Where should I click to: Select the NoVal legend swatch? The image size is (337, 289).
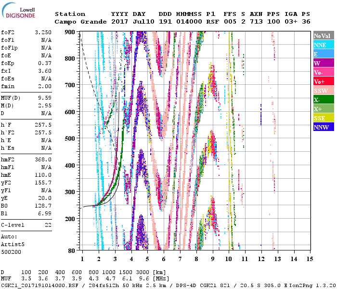click(322, 36)
